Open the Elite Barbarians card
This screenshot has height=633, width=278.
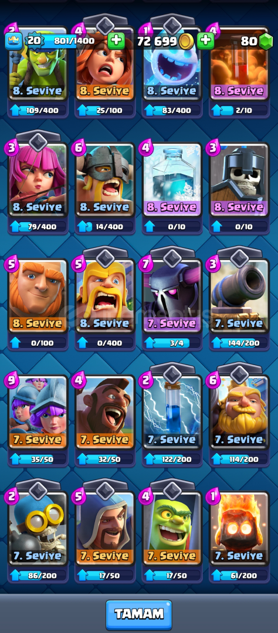(105, 180)
